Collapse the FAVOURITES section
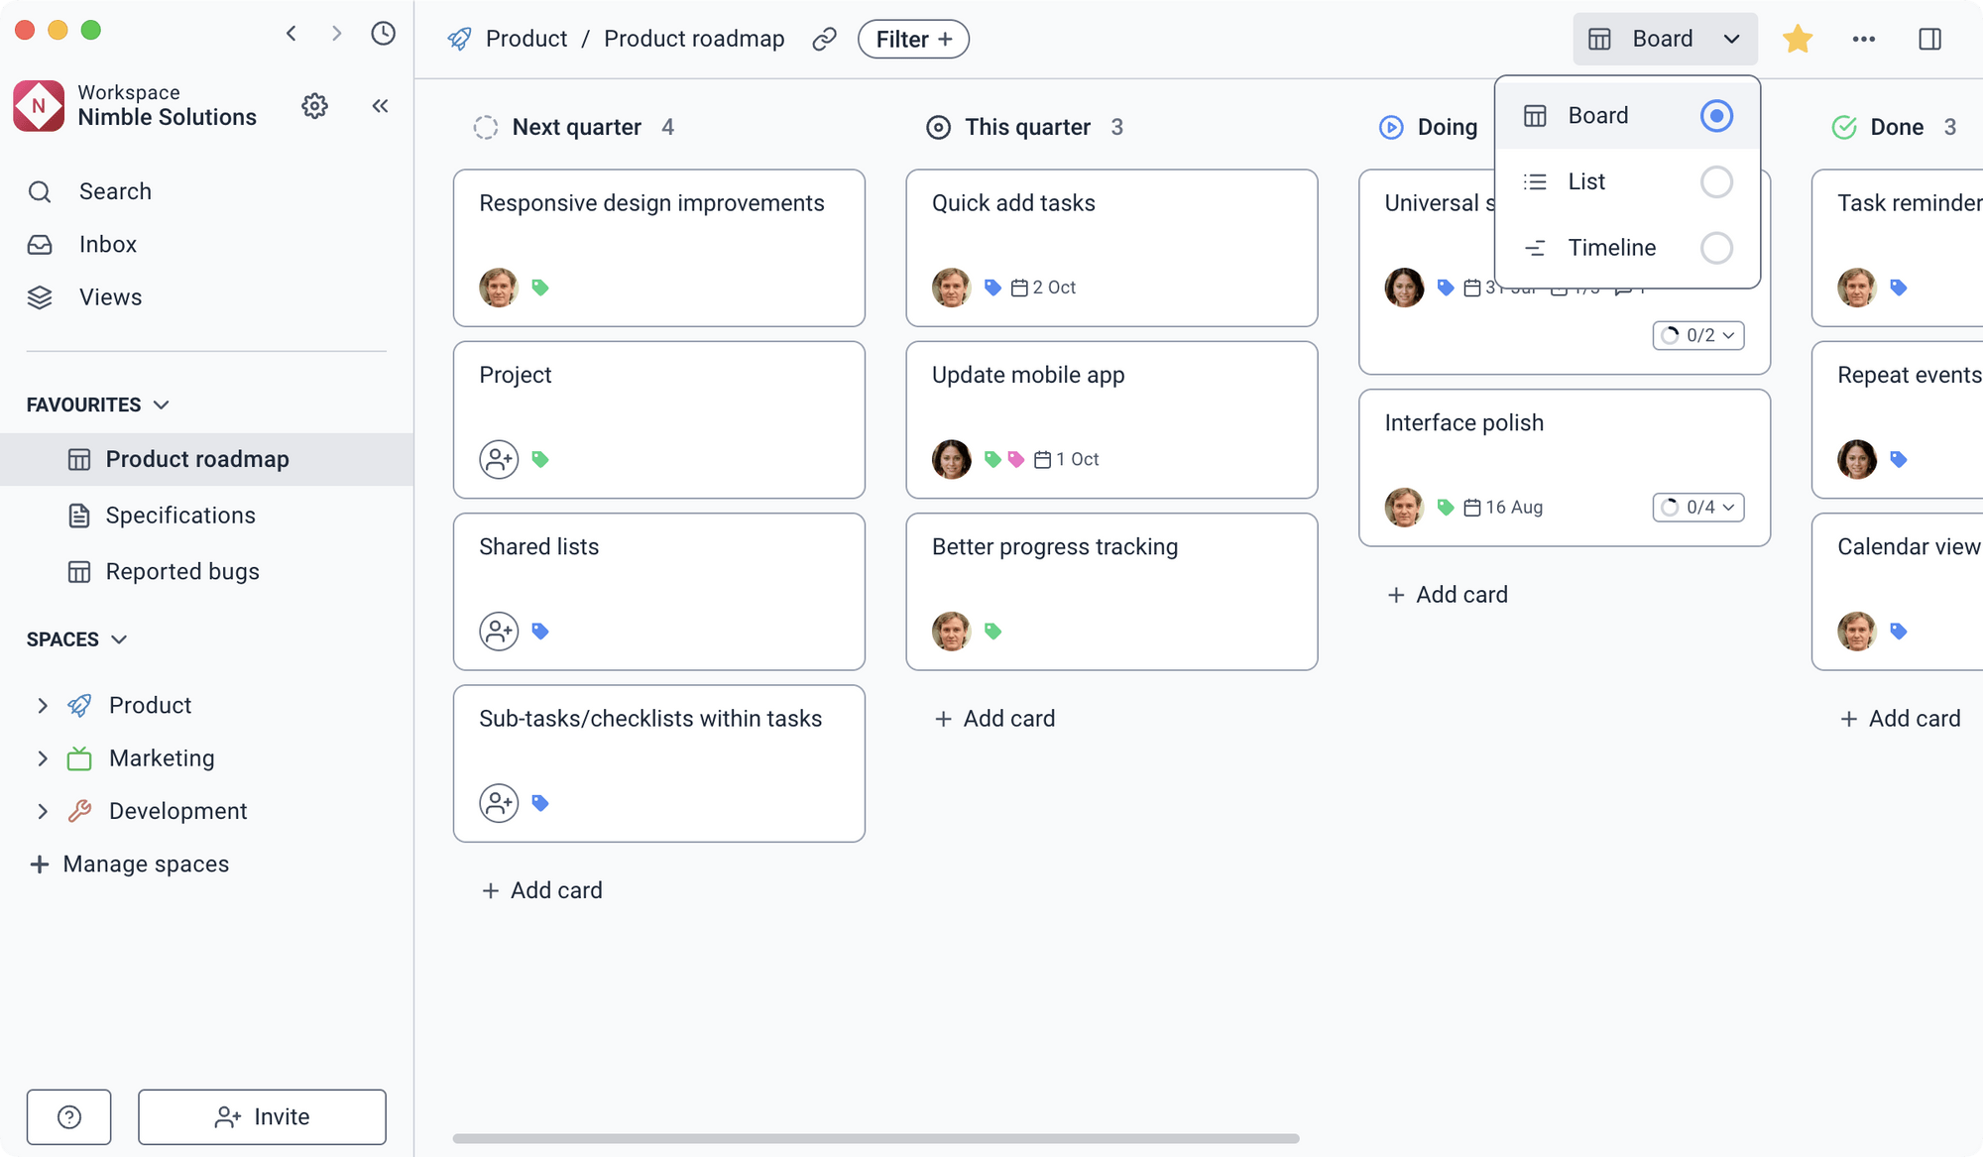The width and height of the screenshot is (1983, 1157). pos(162,405)
